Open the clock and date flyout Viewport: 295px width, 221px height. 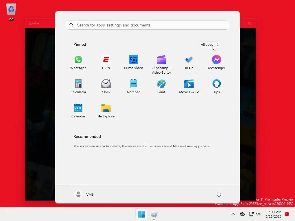[x=273, y=214]
